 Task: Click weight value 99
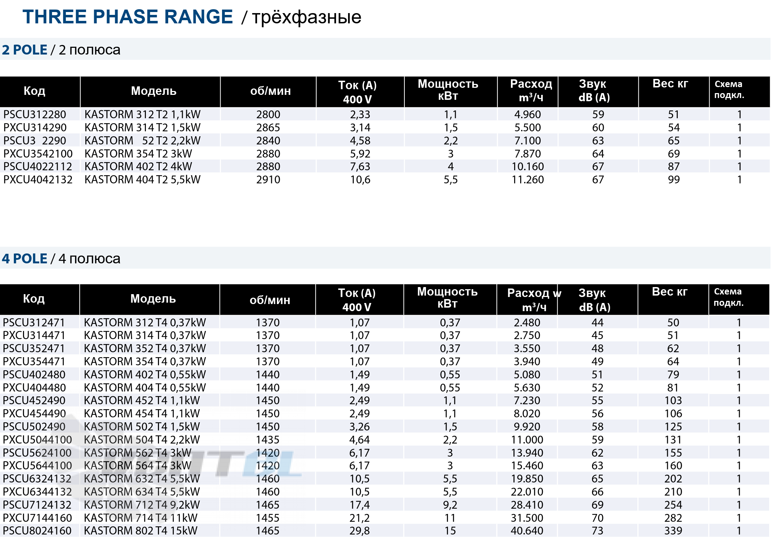673,179
